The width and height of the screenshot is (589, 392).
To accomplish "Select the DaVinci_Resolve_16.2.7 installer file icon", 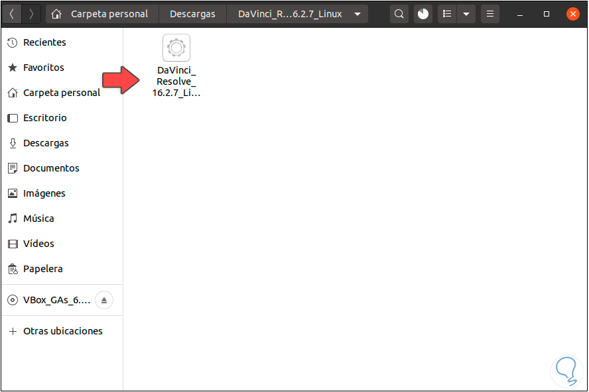I will pyautogui.click(x=176, y=48).
